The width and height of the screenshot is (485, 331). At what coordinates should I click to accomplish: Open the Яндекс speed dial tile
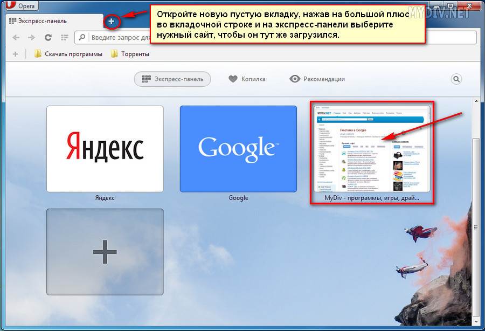[x=105, y=149]
